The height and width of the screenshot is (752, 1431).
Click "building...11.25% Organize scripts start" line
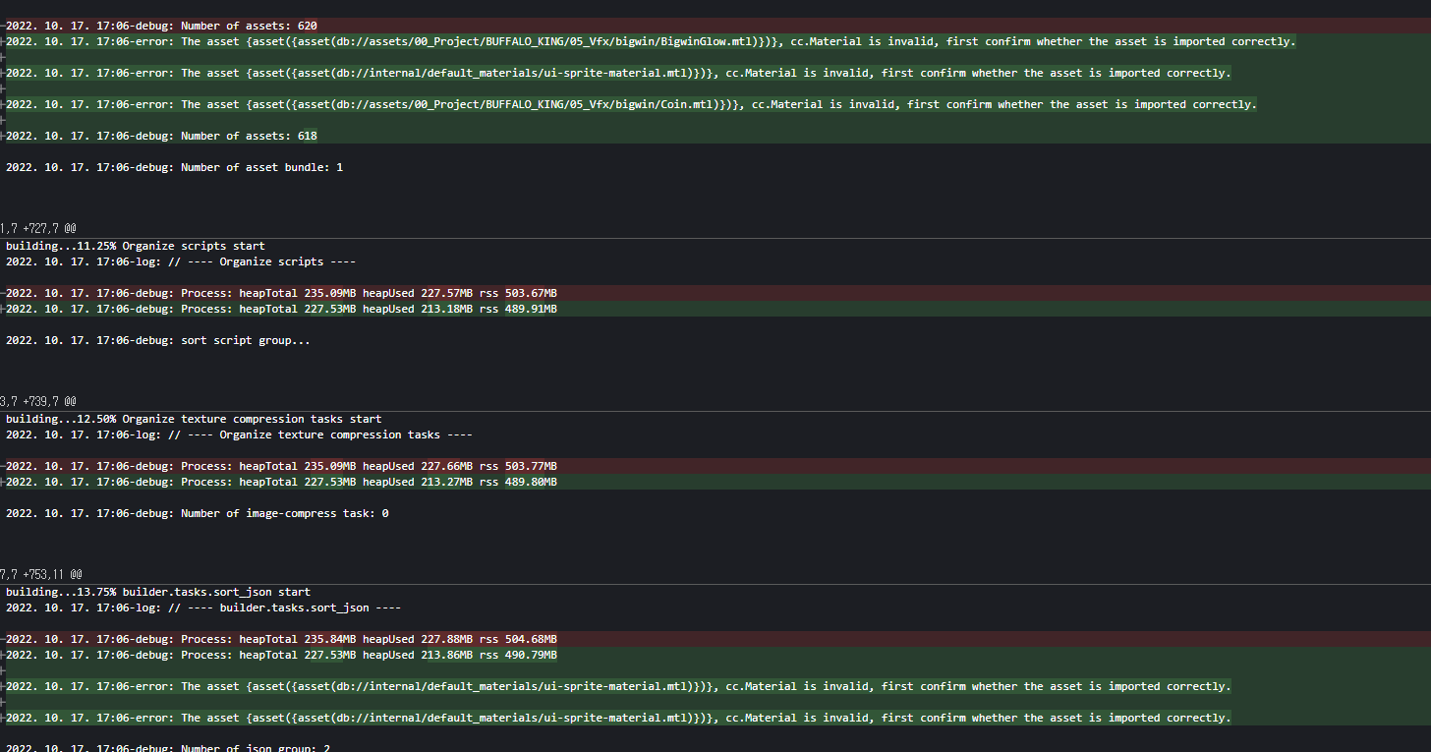click(136, 246)
